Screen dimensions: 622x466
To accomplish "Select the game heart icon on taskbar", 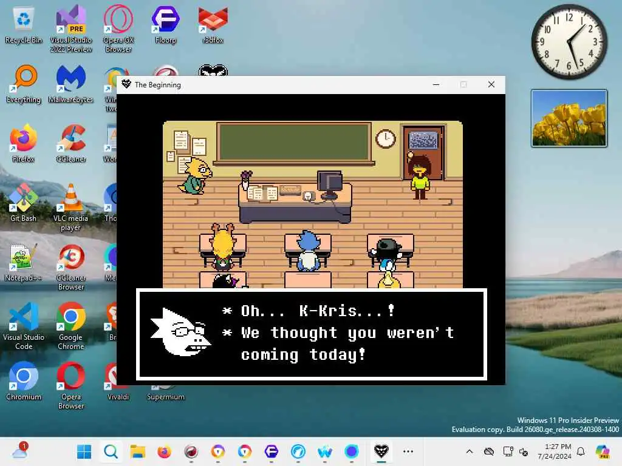I will pyautogui.click(x=381, y=451).
